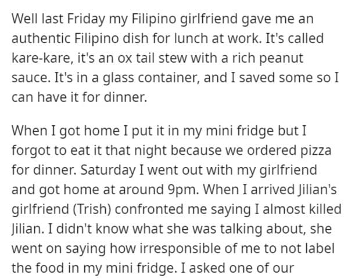This screenshot has width=348, height=279.
Task: Click the word "Saturday"
Action: click(x=108, y=170)
